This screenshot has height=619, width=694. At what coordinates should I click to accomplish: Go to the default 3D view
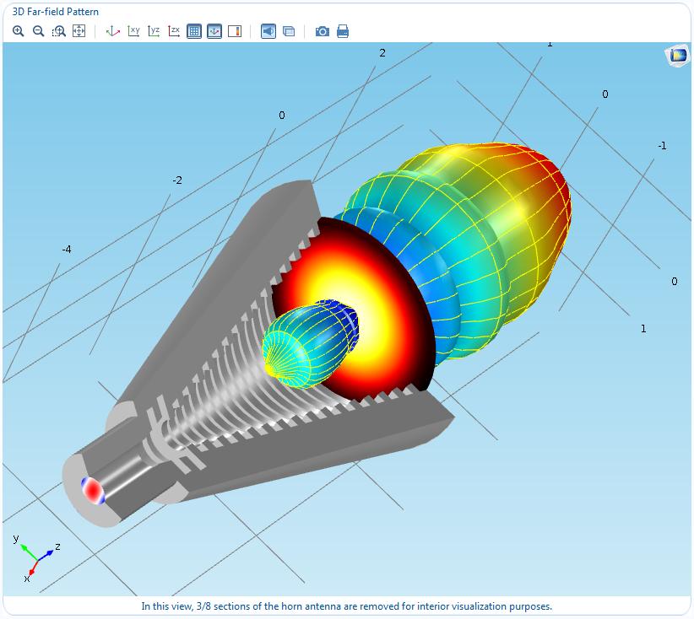point(113,31)
